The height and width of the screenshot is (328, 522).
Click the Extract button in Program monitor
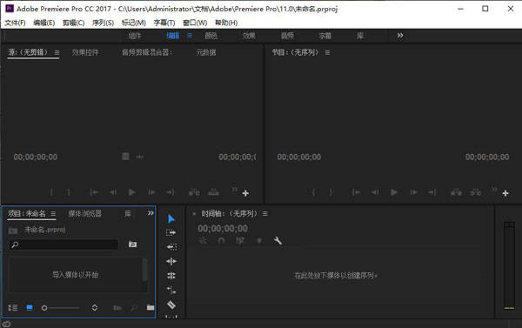(x=475, y=192)
